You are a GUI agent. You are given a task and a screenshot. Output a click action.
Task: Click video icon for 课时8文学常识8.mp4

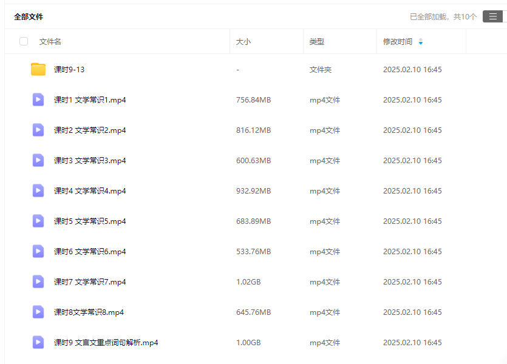(x=38, y=312)
